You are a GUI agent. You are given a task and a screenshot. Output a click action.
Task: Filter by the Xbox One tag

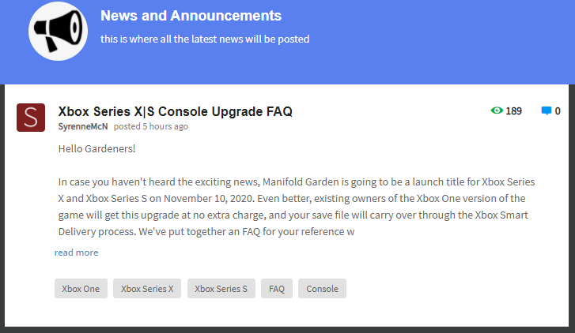(x=81, y=289)
